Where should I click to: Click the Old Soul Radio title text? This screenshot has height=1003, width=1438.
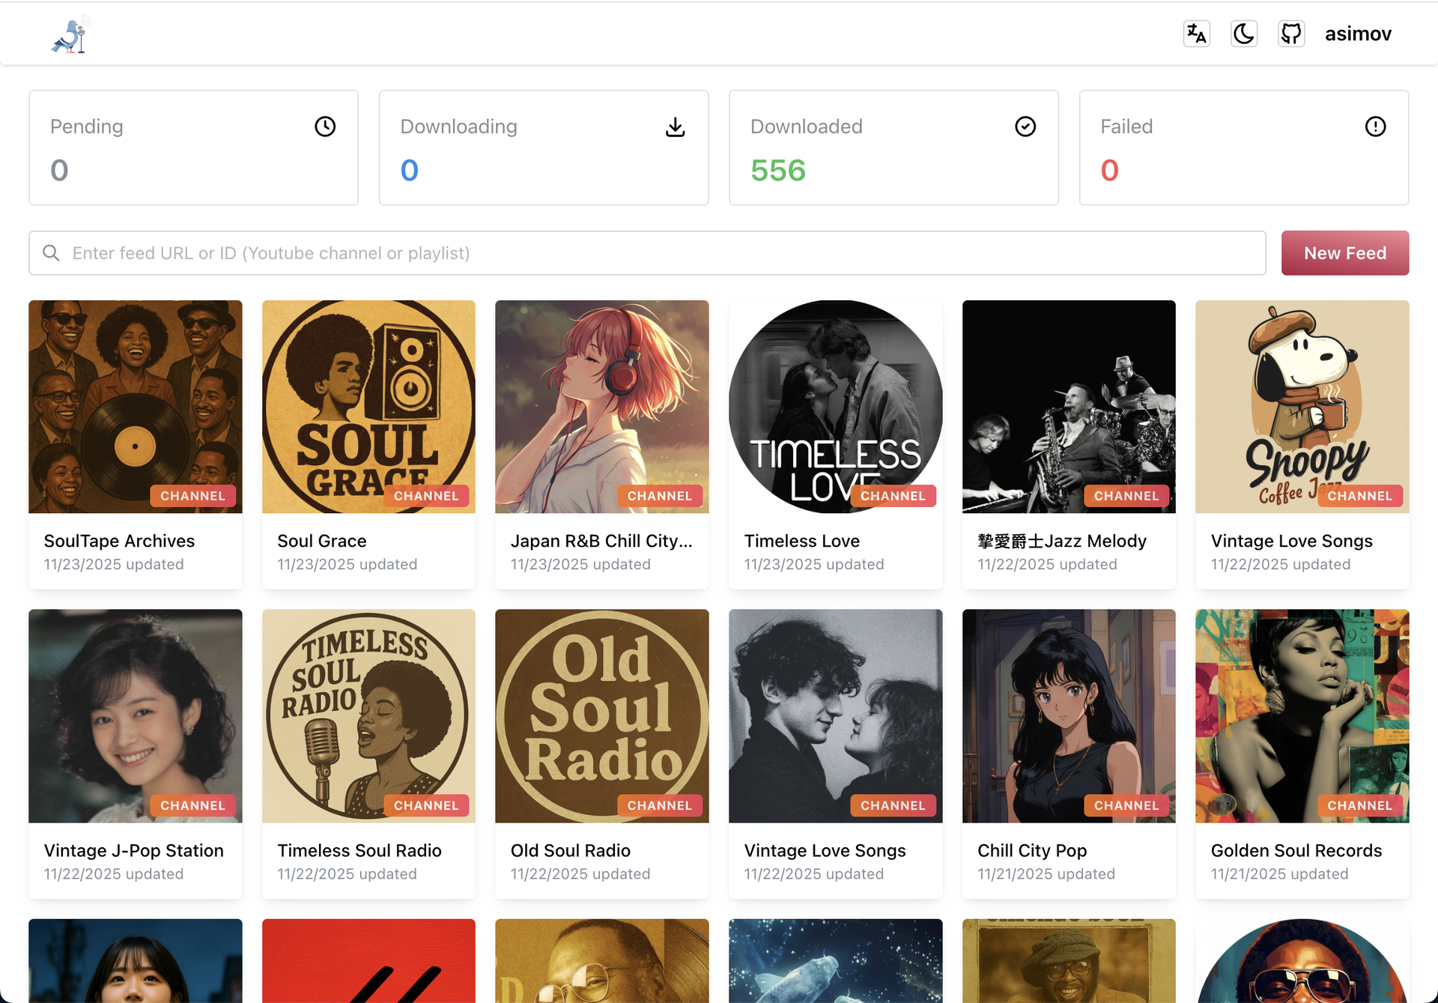tap(571, 850)
